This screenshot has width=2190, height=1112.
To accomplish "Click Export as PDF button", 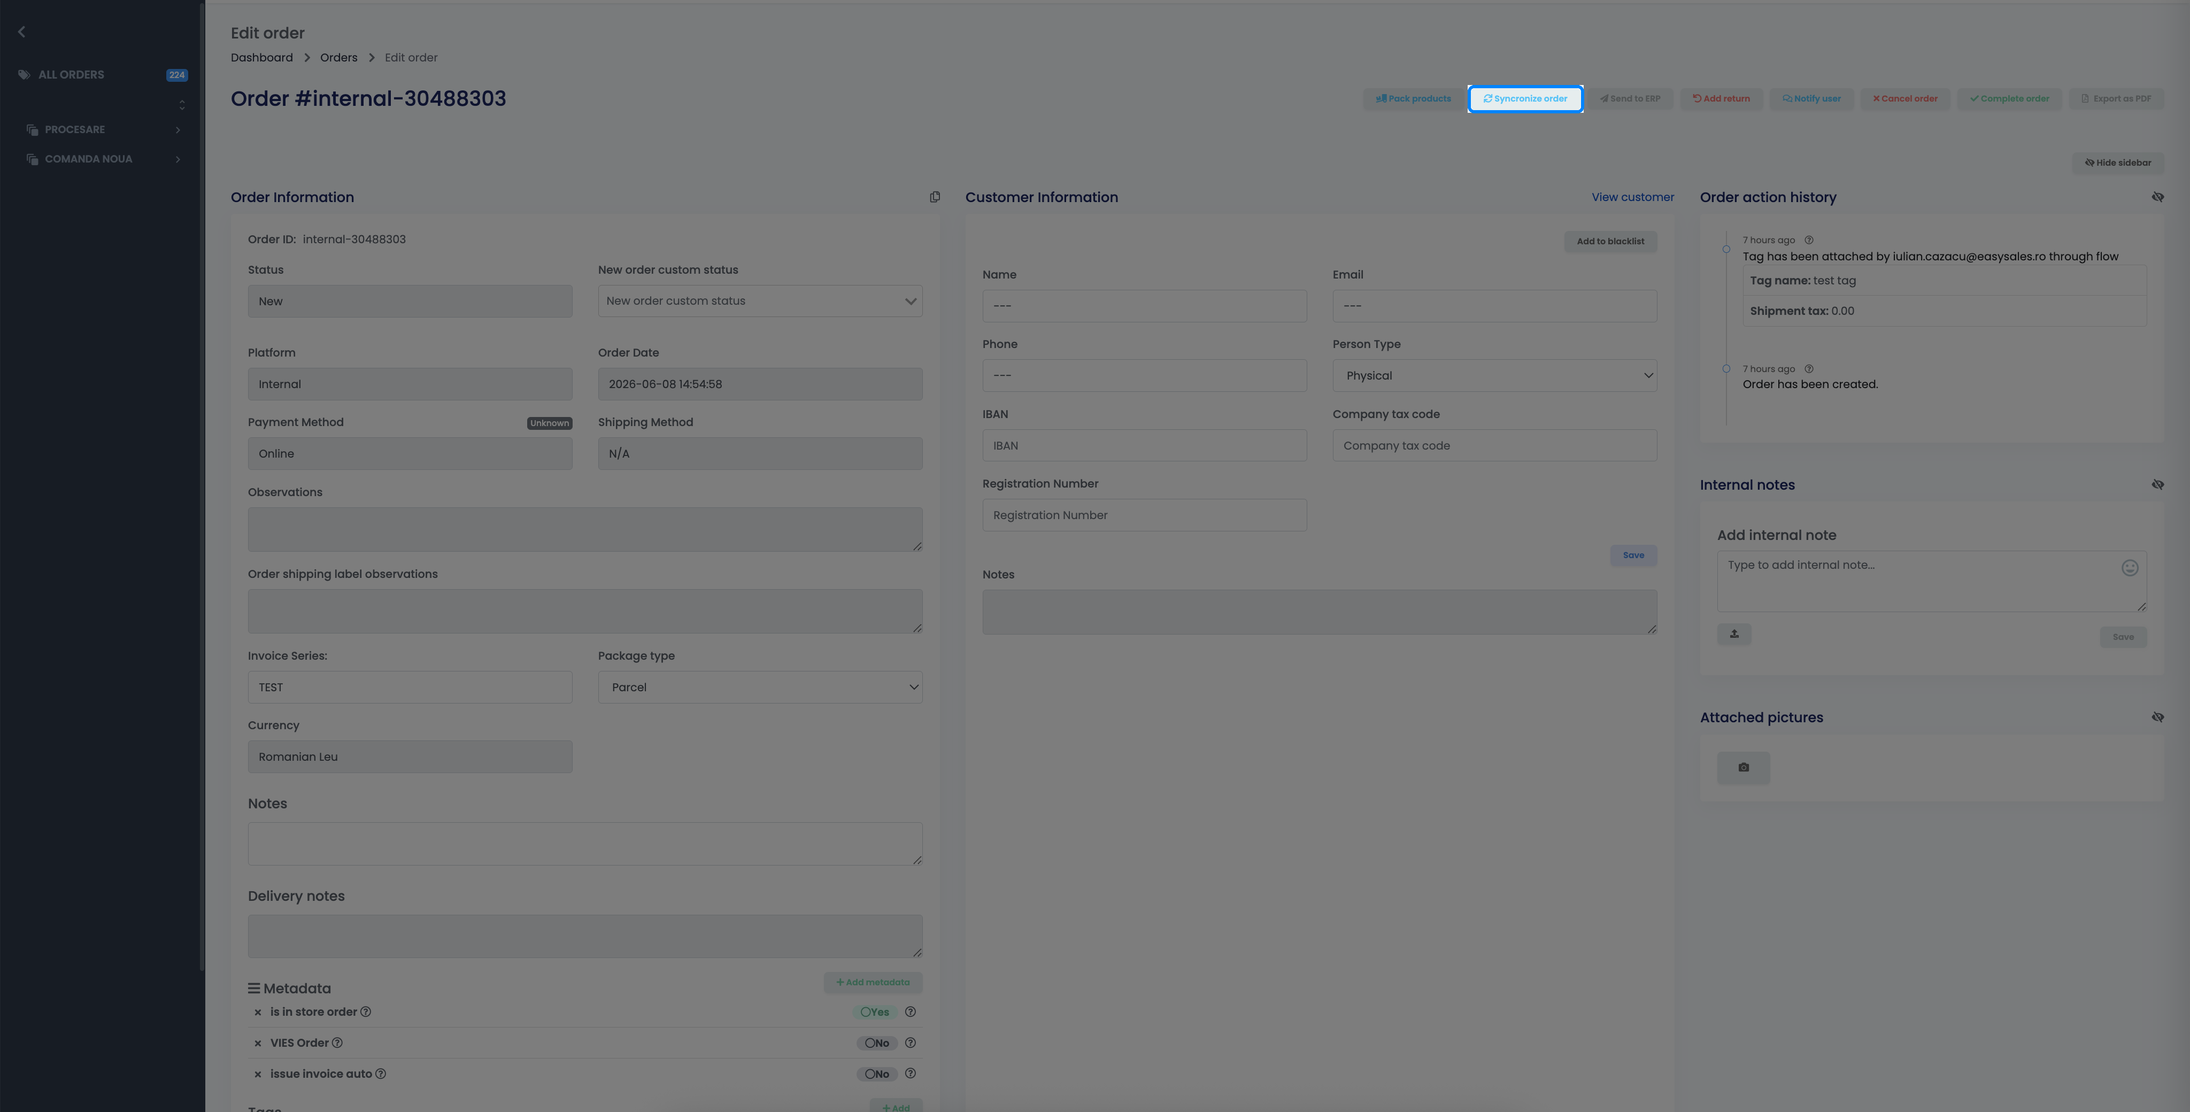I will (x=2116, y=98).
